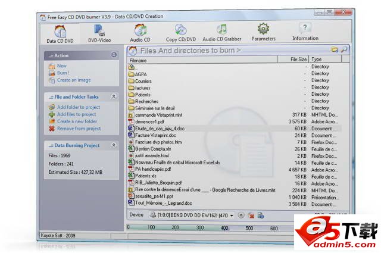
Task: Select the factures folder
Action: tap(235, 88)
